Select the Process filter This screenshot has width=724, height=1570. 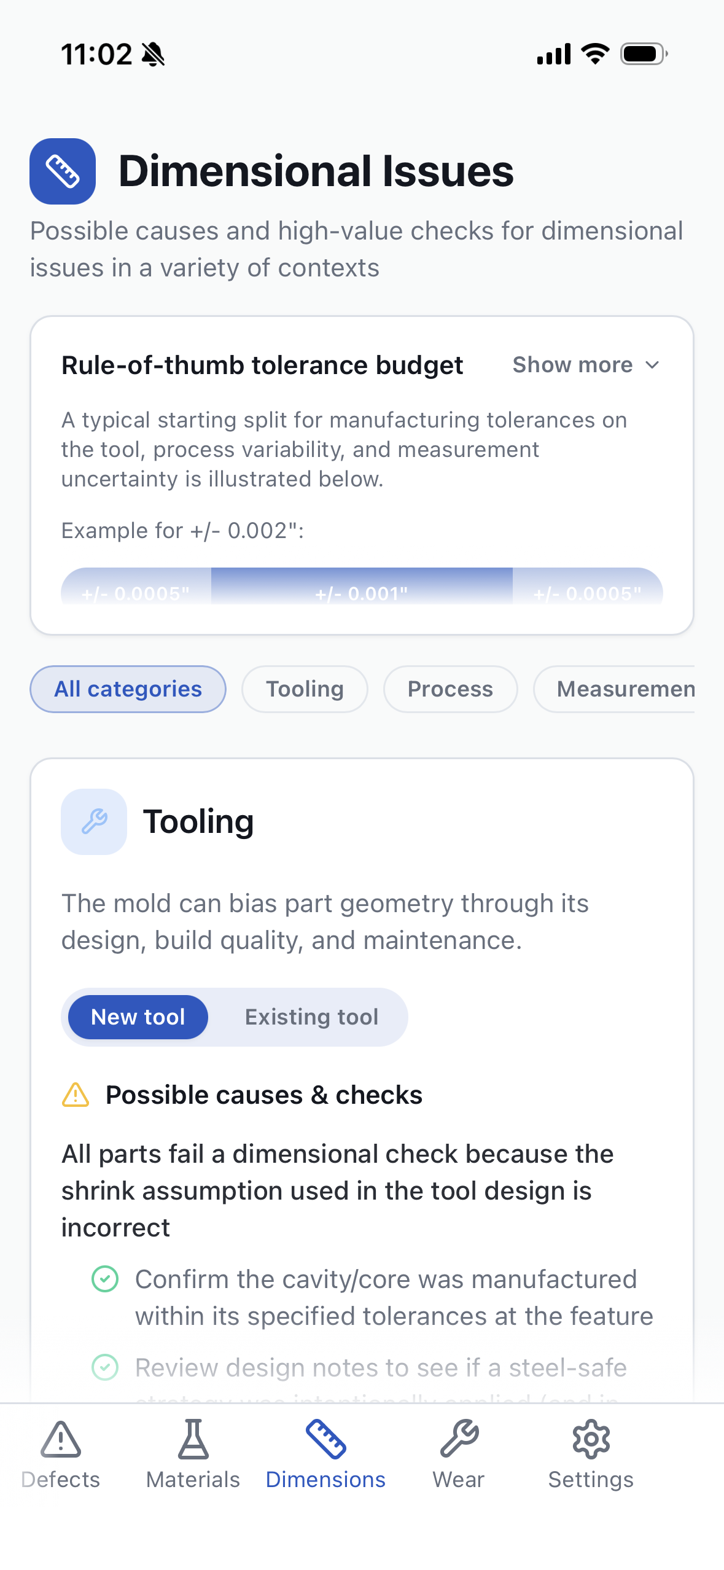tap(450, 689)
